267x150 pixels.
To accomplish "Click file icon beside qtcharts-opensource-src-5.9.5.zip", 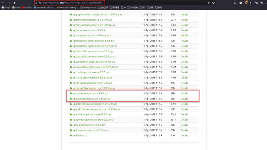I will click(x=71, y=72).
